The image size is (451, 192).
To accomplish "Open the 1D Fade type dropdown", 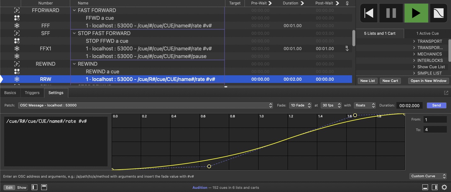I will pos(300,105).
